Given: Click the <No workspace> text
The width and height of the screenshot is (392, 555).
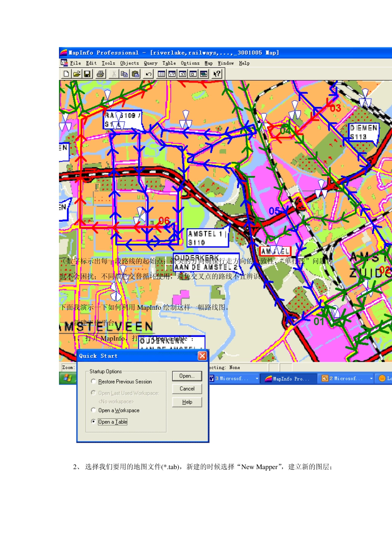Looking at the screenshot, I should pos(116,401).
